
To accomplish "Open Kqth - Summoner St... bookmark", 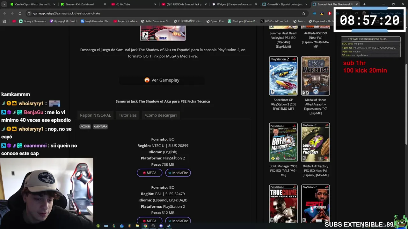I will point(155,21).
